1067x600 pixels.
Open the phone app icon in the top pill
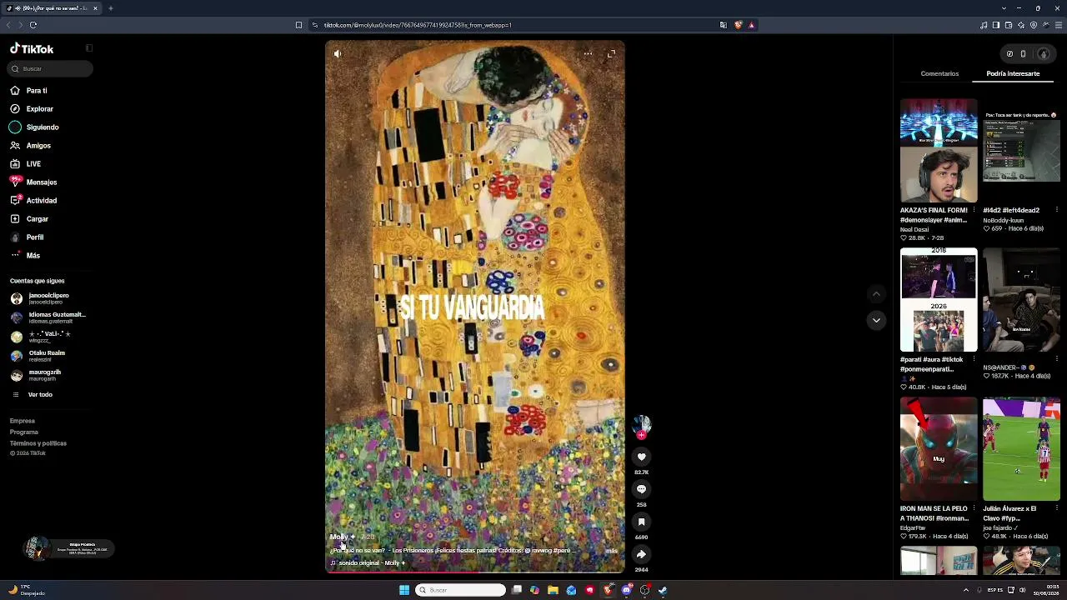coord(1023,54)
